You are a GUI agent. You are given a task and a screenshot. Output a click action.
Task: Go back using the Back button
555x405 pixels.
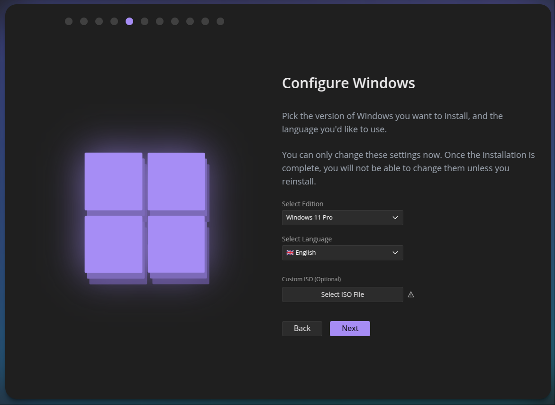(302, 329)
